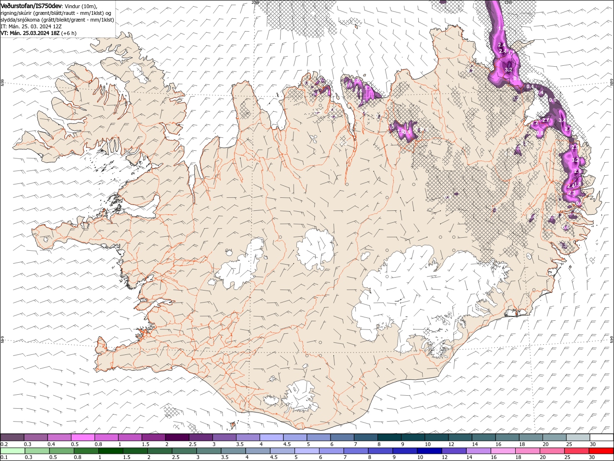Click the '15W' longitude label at map top
The height and width of the screenshot is (461, 614).
[x=508, y=2]
